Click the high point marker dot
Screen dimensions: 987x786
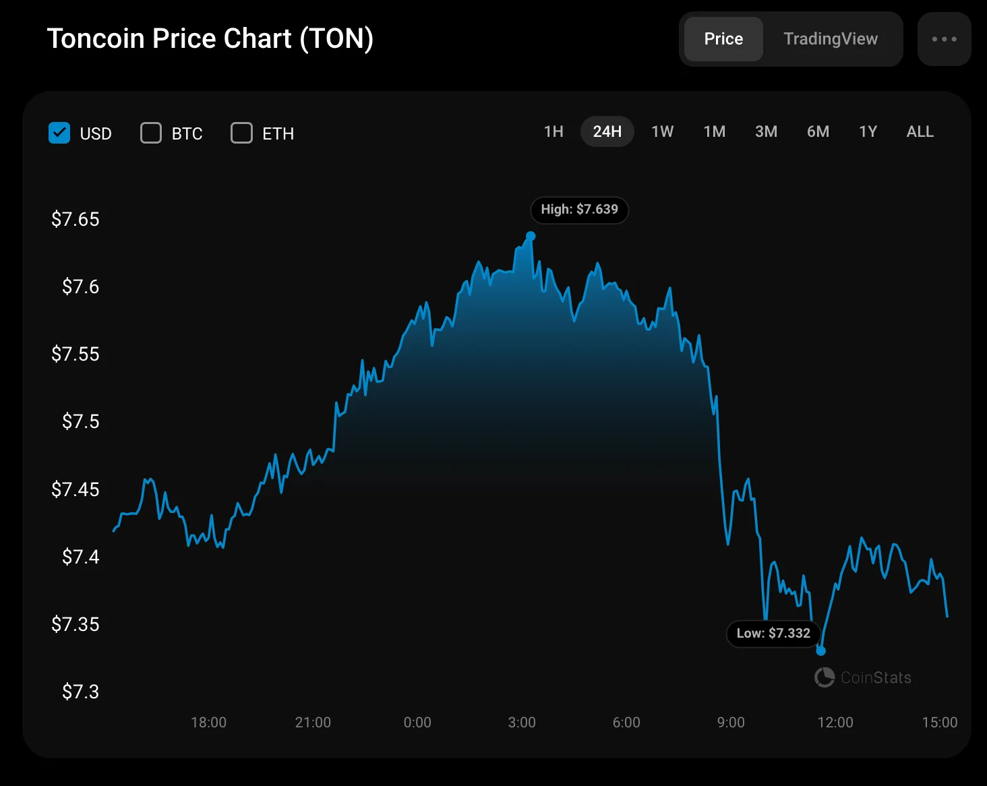[x=531, y=236]
